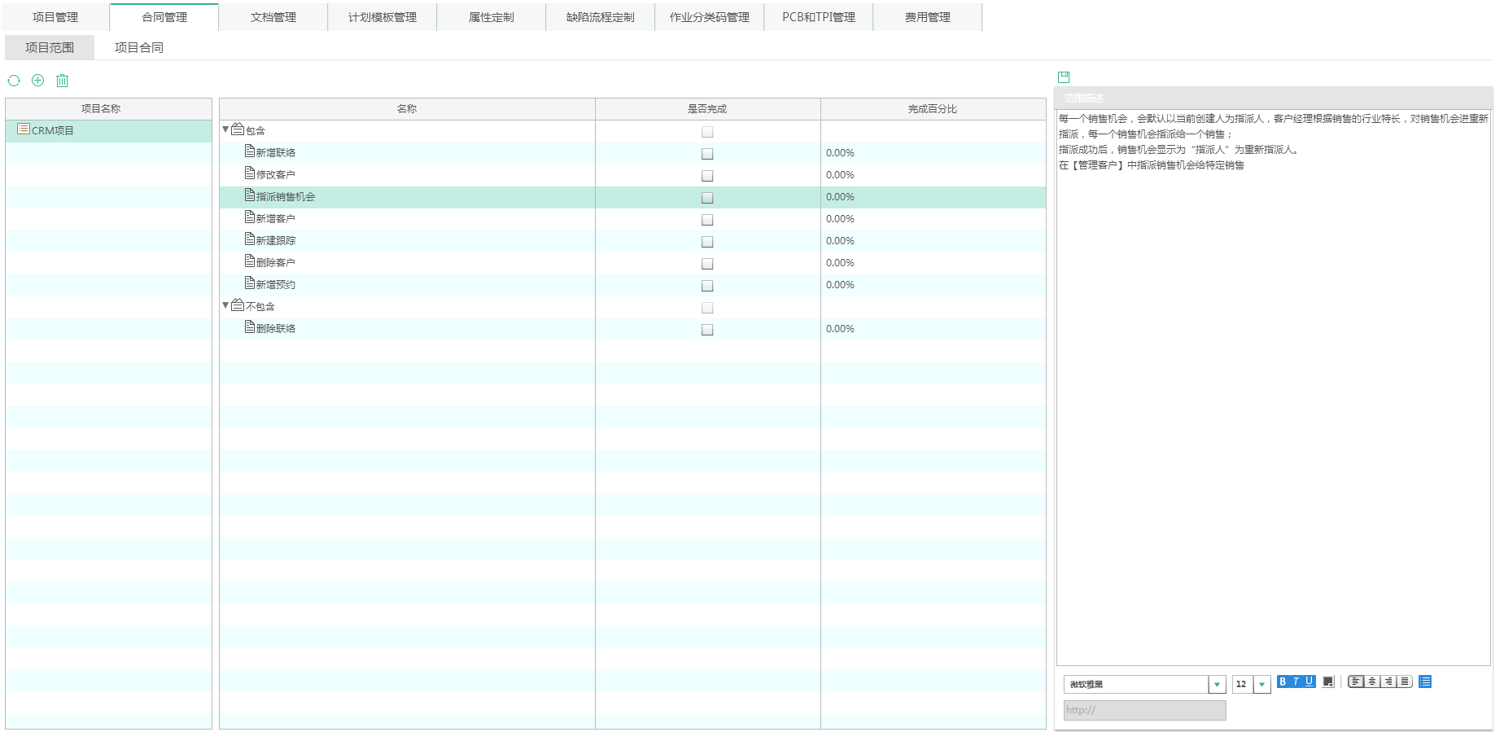Click the http:// URL input field

[x=1144, y=710]
